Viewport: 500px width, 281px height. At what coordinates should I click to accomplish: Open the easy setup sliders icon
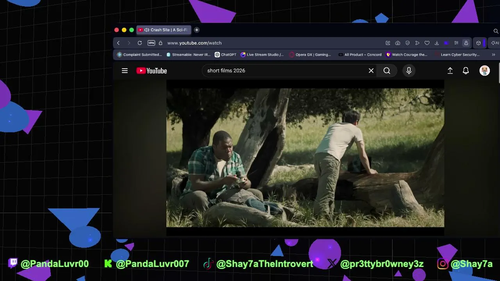(x=456, y=43)
